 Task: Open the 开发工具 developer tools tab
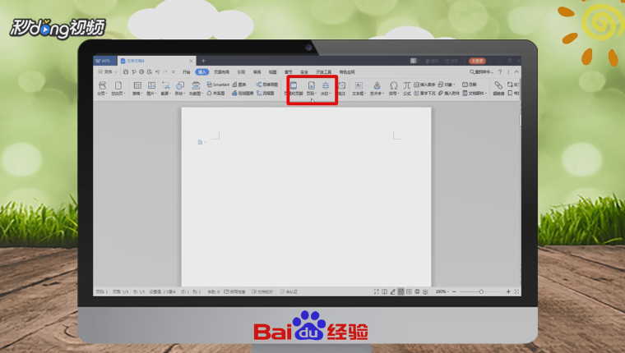[324, 72]
